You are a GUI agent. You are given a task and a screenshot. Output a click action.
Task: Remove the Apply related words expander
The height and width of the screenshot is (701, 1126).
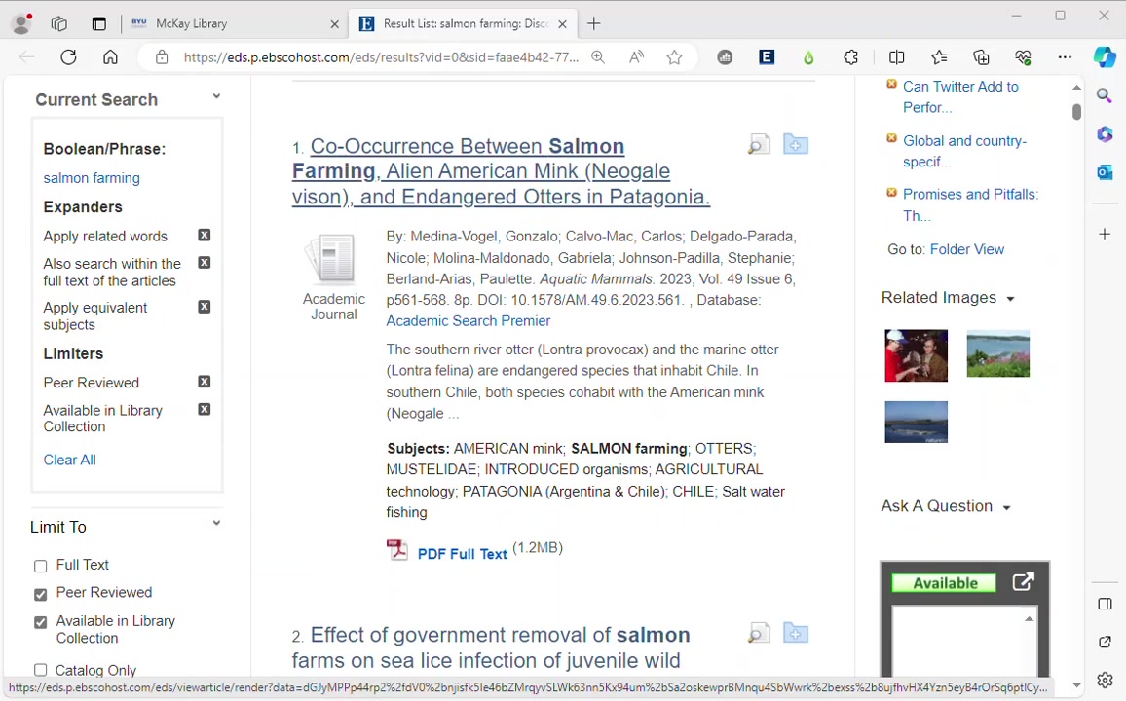(204, 236)
